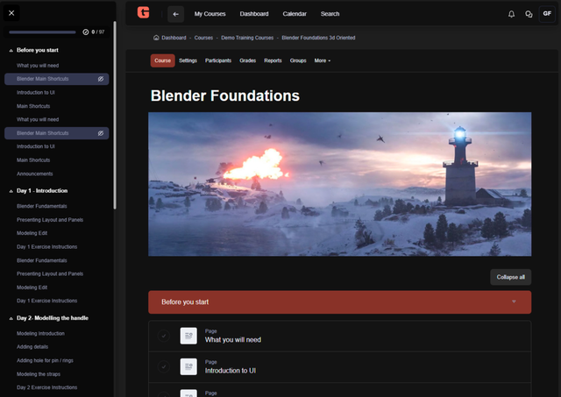Click Blender Foundations 3d Oriented breadcrumb
Image resolution: width=561 pixels, height=397 pixels.
click(318, 38)
